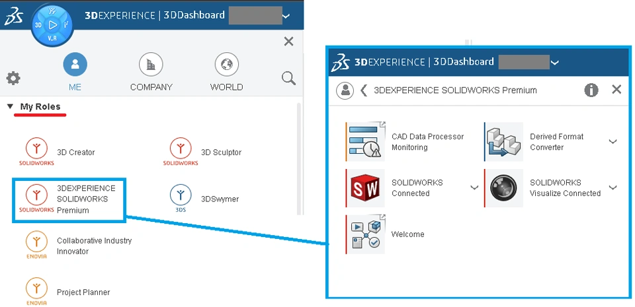
Task: Collapse the My Roles section
Action: pyautogui.click(x=10, y=107)
